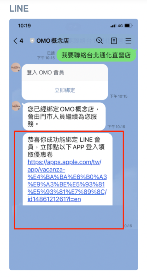Click the 4G network indicator
Image resolution: width=147 pixels, height=277 pixels.
click(120, 26)
